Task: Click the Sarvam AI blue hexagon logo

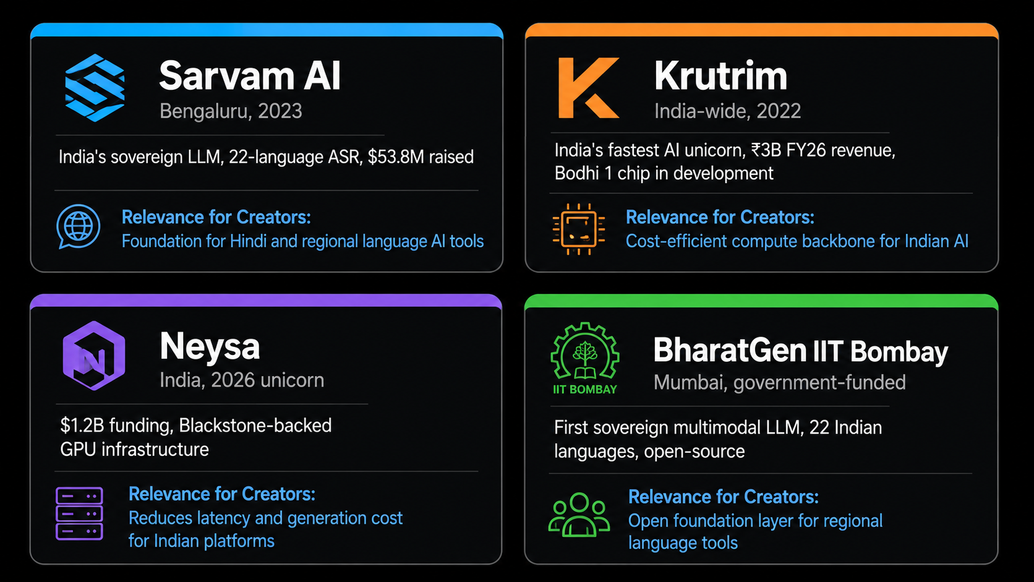Action: click(95, 87)
